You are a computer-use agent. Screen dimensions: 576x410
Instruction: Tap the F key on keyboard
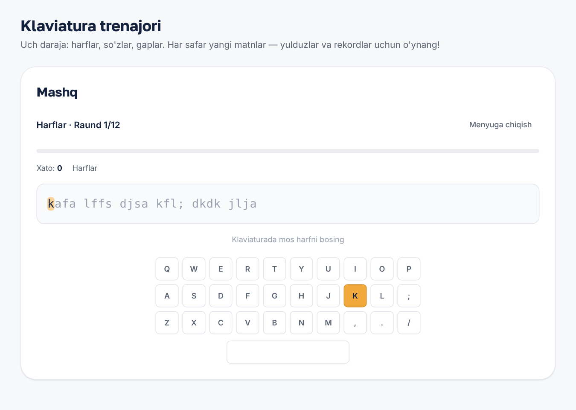[247, 296]
